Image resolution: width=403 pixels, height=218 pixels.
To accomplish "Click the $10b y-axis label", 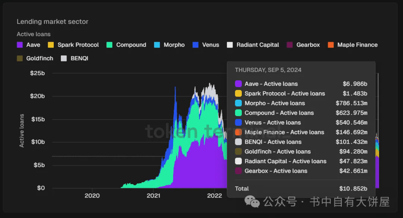I will coord(38,142).
